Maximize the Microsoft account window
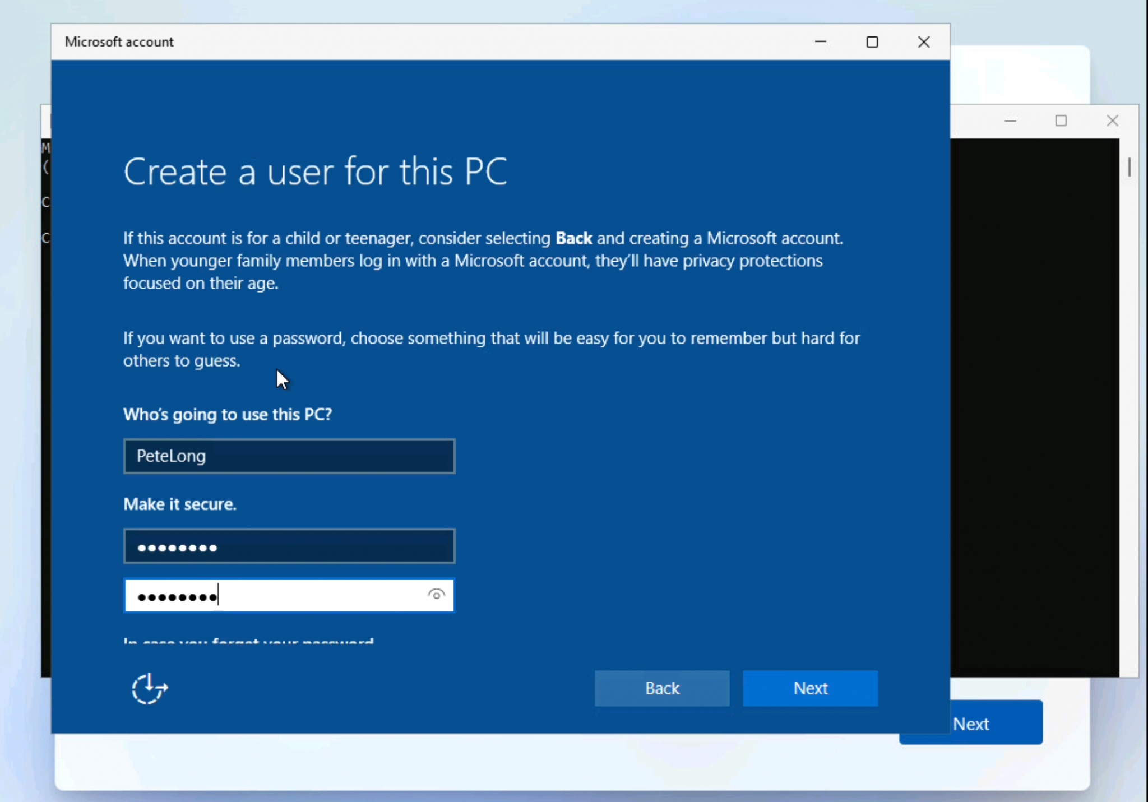1148x802 pixels. 872,41
